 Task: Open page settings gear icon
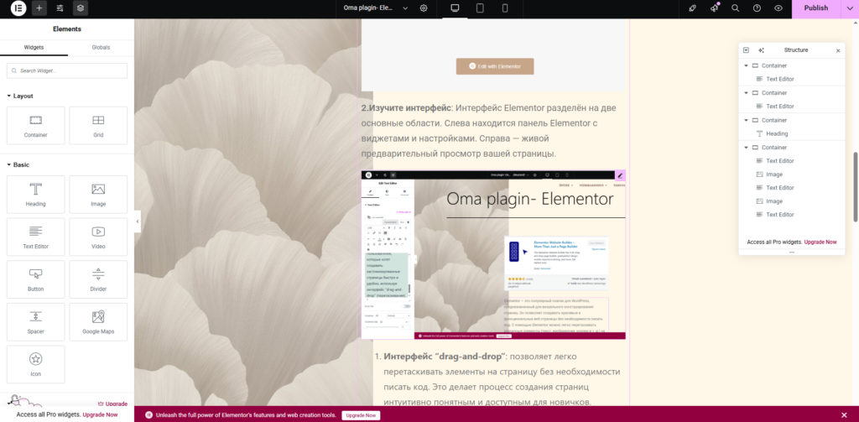coord(424,8)
